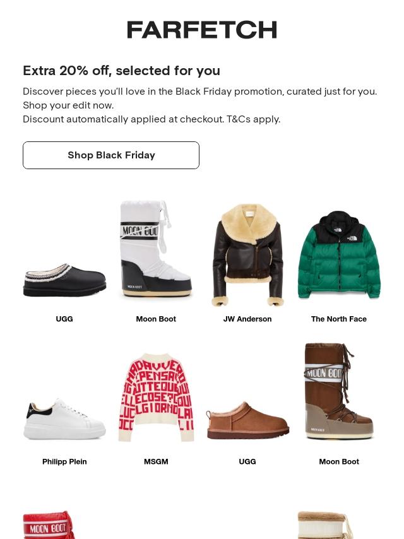Viewport: 404px width, 539px height.
Task: Click the Moon Boot label under brown boot
Action: point(339,461)
